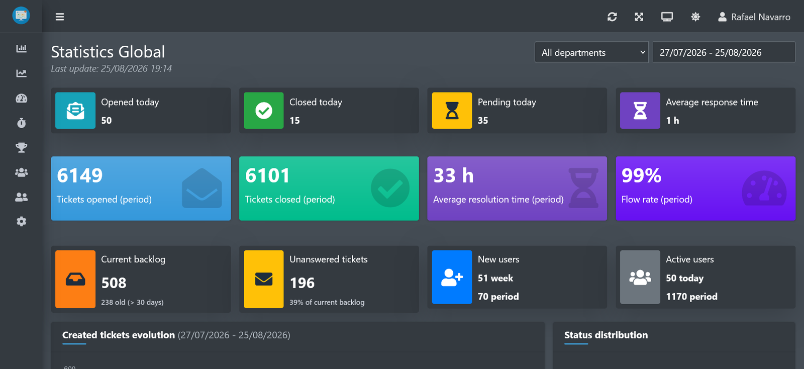The width and height of the screenshot is (804, 369).
Task: Open Rafael Navarro user menu
Action: point(754,17)
